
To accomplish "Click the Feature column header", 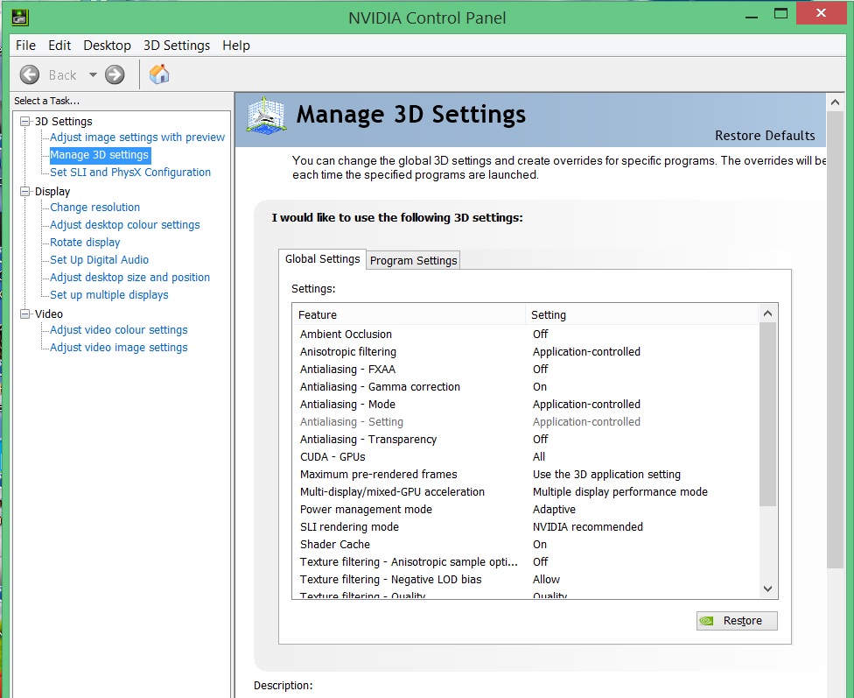I will 409,314.
